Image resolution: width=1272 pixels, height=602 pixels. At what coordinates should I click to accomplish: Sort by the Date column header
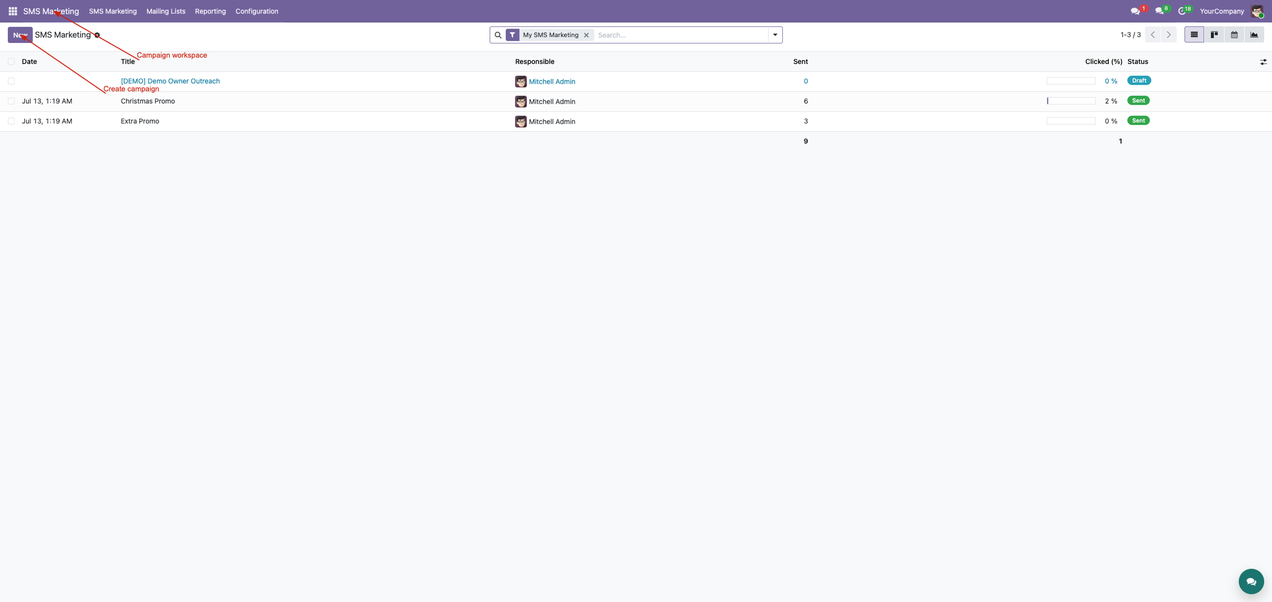[29, 61]
